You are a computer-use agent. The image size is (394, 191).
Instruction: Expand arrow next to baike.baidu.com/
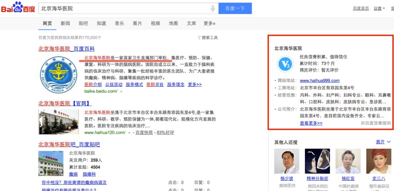coord(121,91)
